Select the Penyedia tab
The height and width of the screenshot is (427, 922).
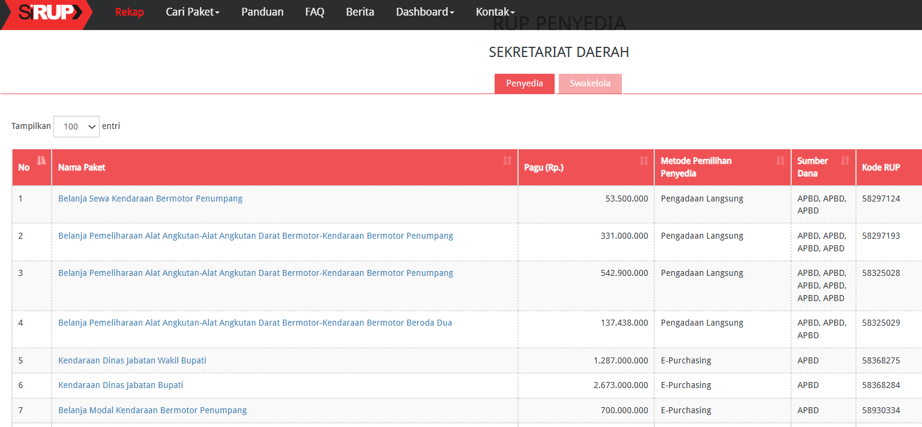[525, 83]
